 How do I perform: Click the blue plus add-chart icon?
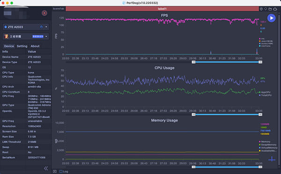click(x=272, y=159)
